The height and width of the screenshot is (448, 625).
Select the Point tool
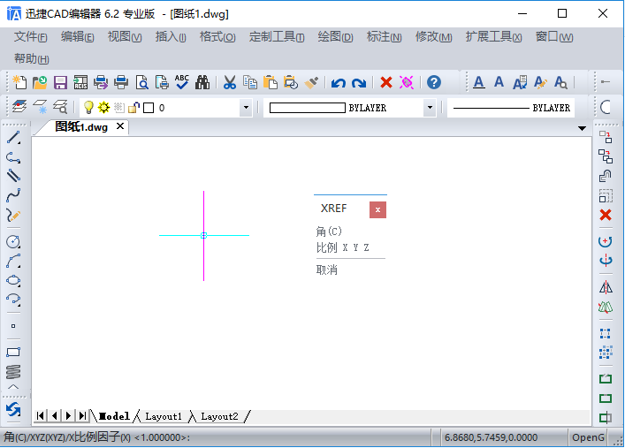(13, 326)
